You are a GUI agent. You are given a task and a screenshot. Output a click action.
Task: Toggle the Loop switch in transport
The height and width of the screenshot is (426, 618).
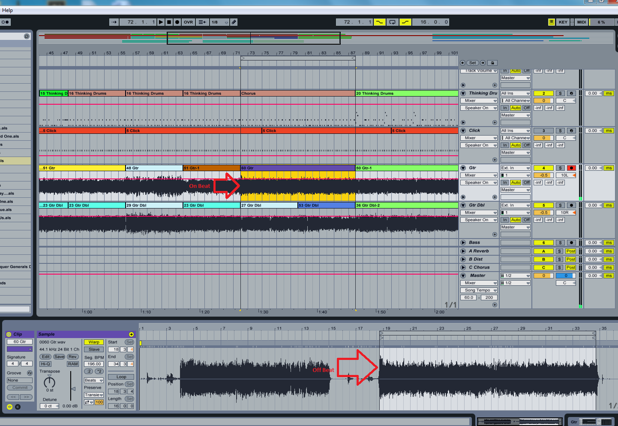pos(392,22)
